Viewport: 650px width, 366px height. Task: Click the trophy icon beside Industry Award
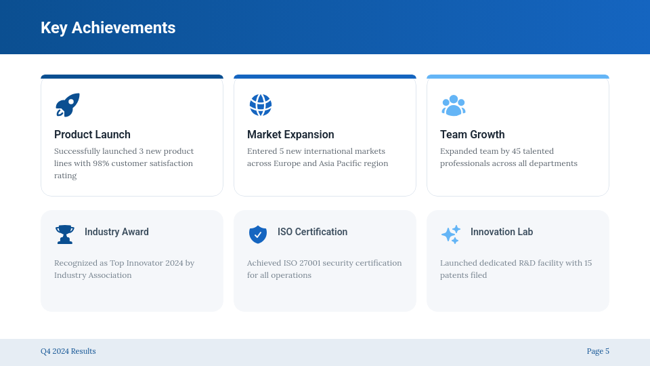tap(65, 235)
